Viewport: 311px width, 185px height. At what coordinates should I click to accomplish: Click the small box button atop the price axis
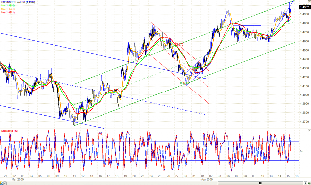(x=309, y=2)
